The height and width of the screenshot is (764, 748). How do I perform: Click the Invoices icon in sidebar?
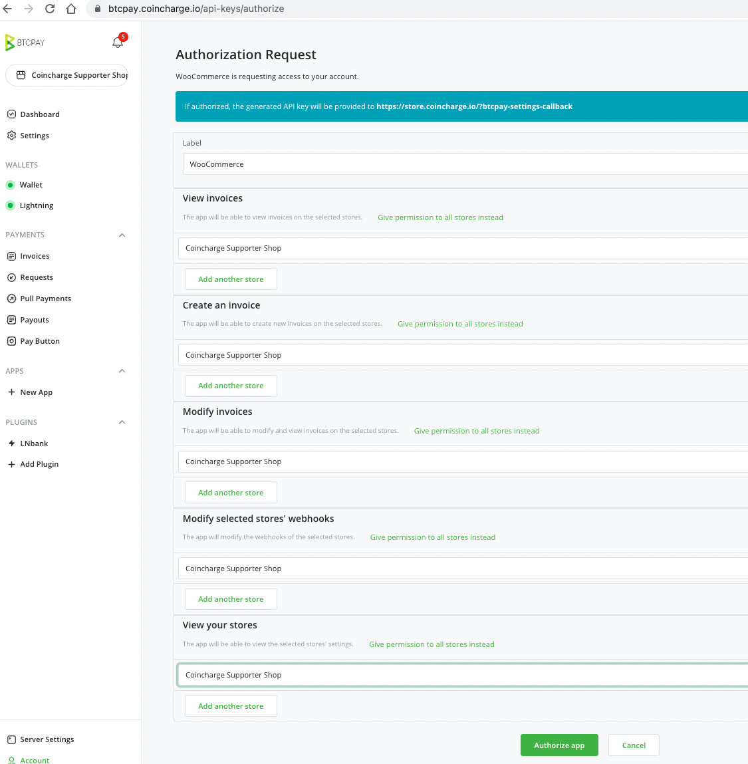[x=12, y=256]
